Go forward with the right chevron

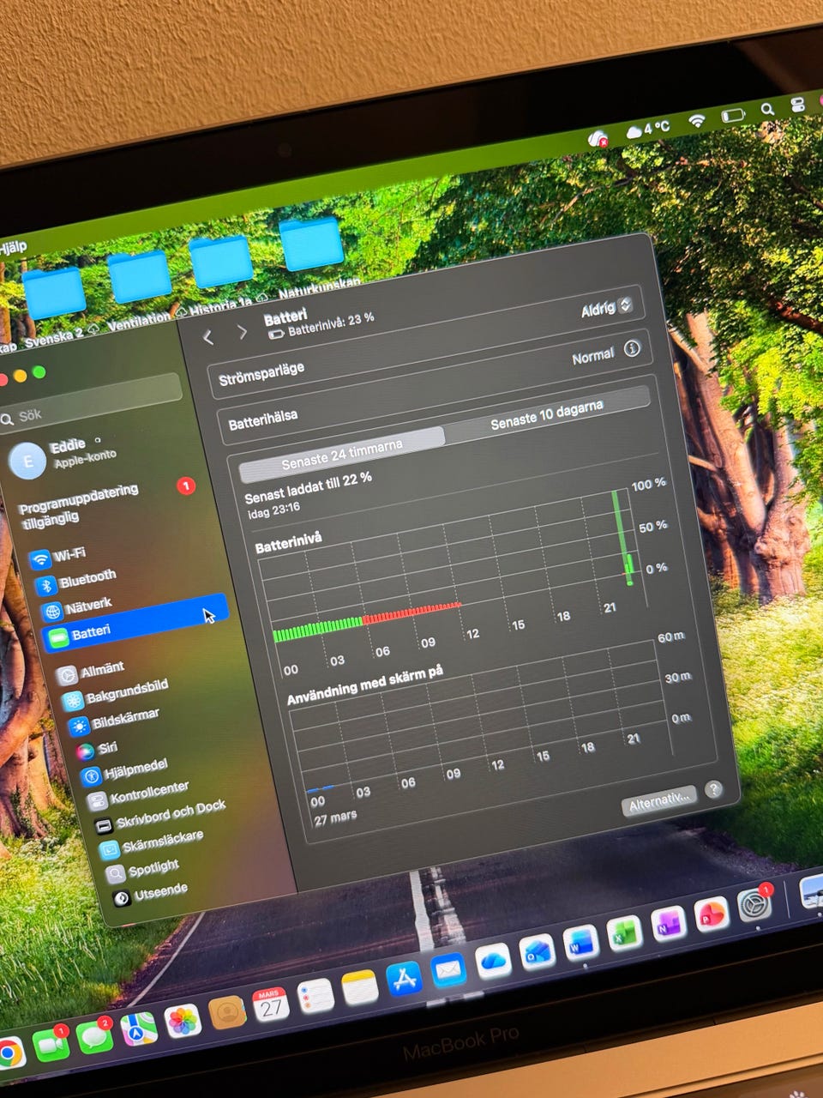point(242,331)
